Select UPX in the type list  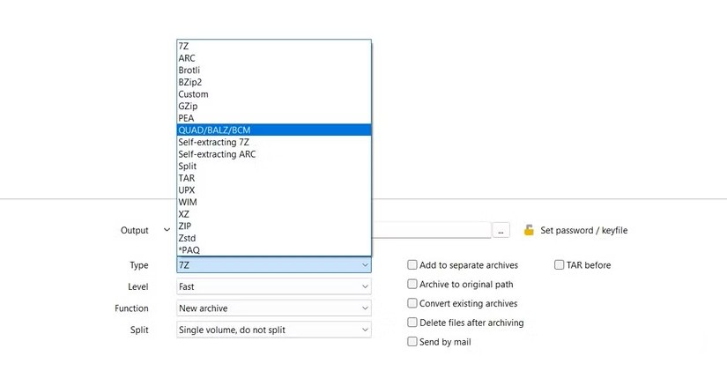tap(274, 190)
